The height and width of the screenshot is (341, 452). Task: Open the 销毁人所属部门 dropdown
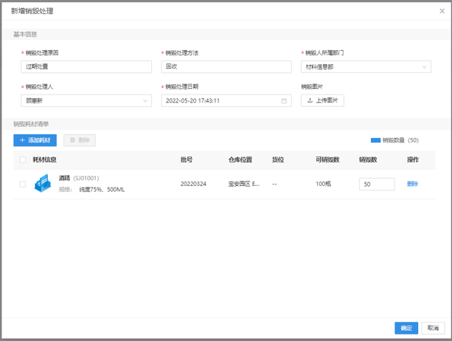pos(366,66)
